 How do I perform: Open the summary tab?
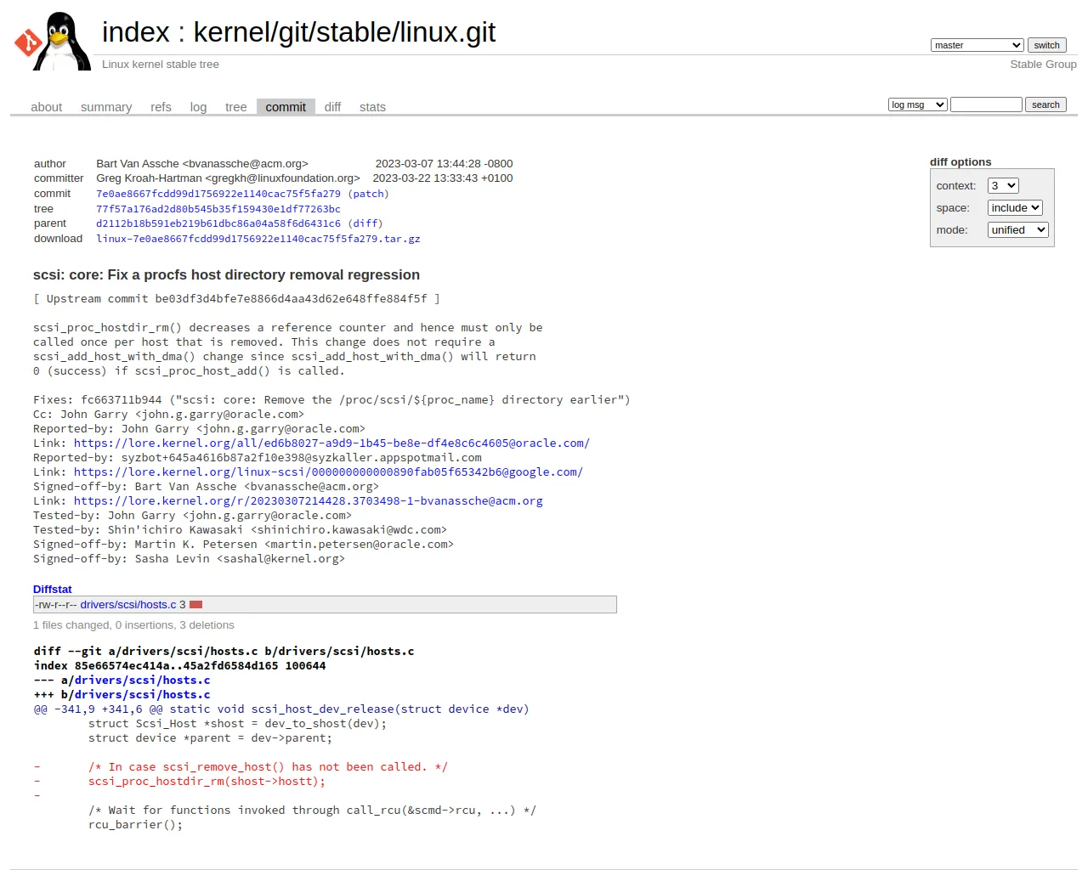[x=106, y=107]
